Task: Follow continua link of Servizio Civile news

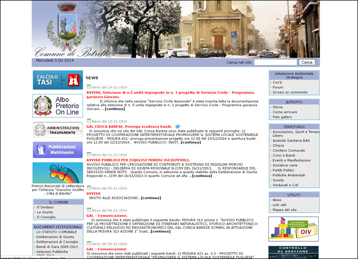Action: [x=115, y=109]
